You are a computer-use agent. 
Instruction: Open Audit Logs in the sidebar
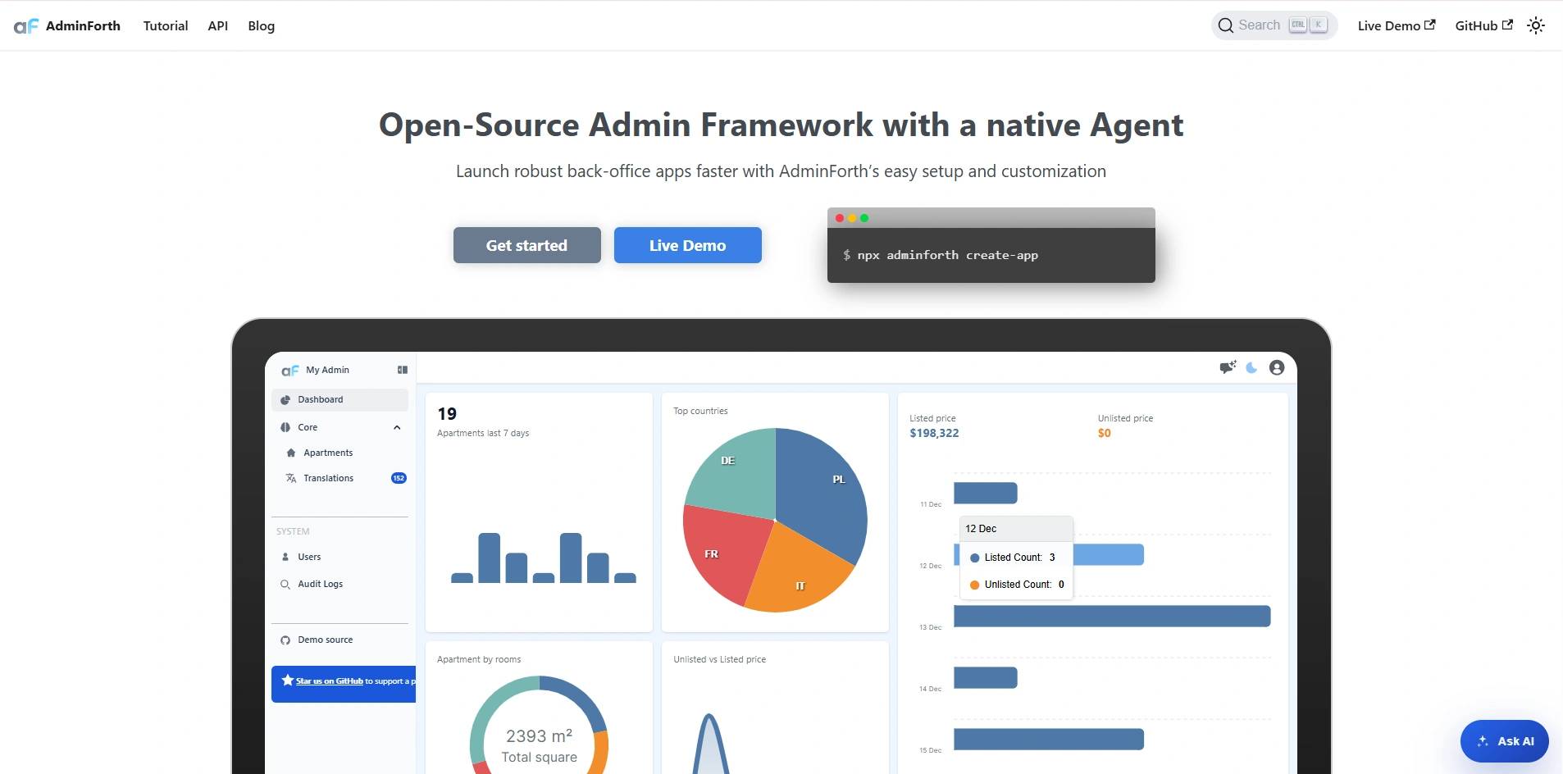coord(320,584)
